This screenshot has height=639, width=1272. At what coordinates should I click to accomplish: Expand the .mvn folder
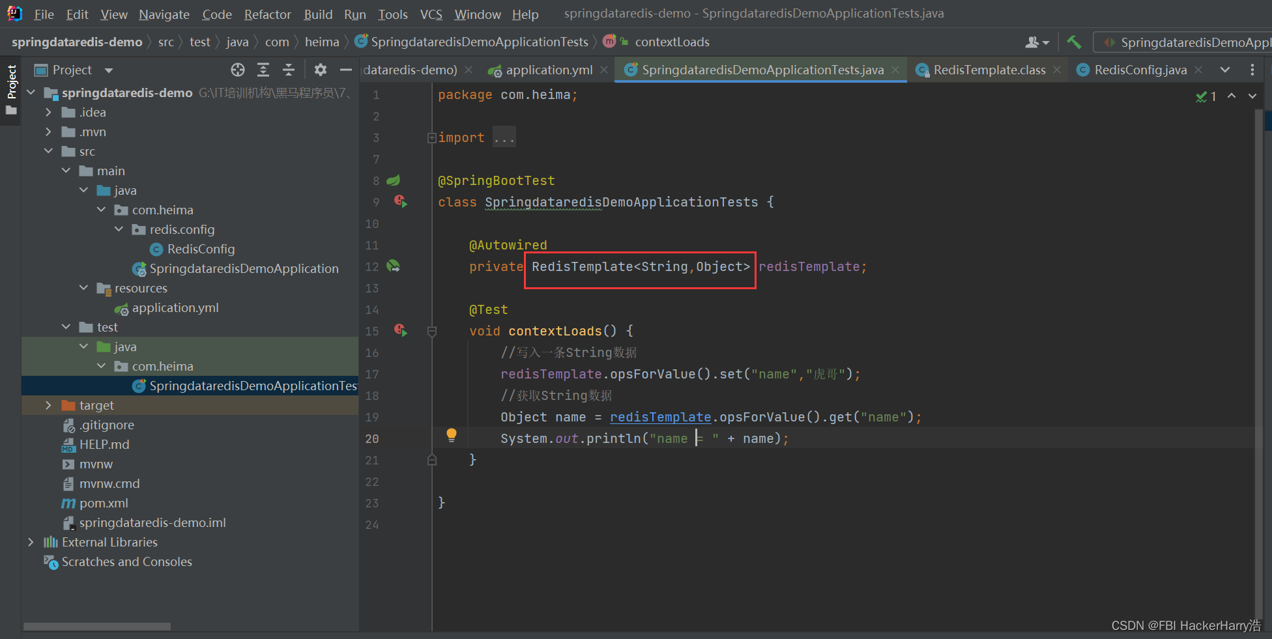pyautogui.click(x=48, y=132)
